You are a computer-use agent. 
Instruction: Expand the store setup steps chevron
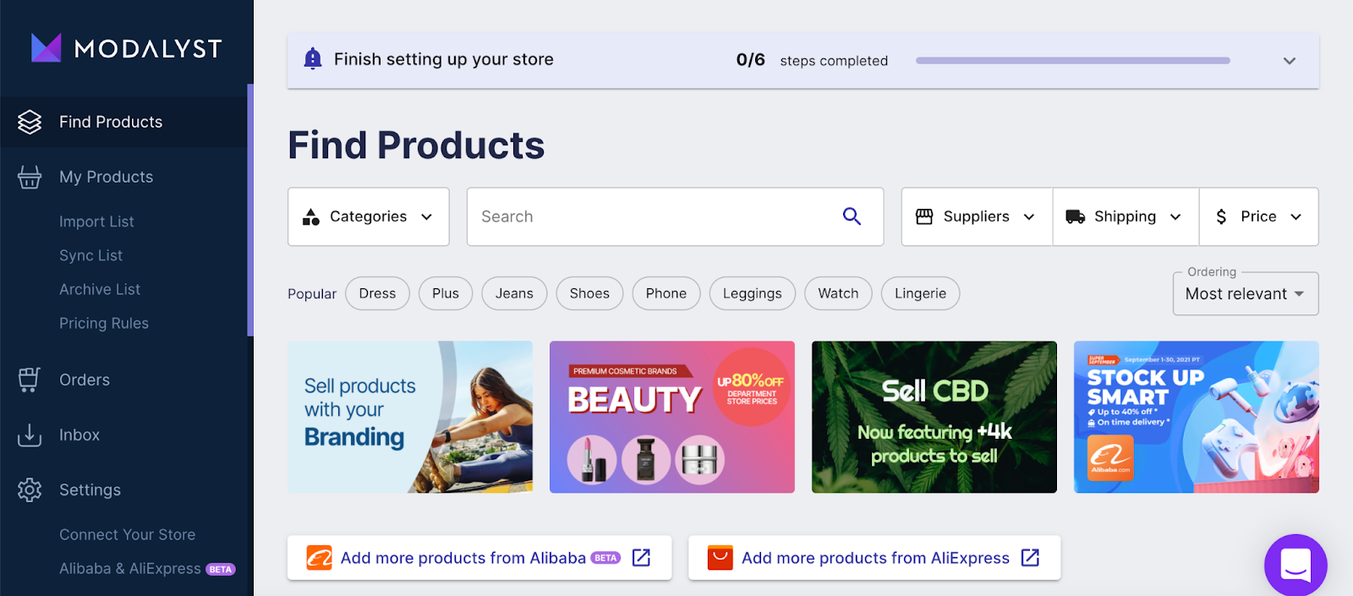pyautogui.click(x=1289, y=61)
